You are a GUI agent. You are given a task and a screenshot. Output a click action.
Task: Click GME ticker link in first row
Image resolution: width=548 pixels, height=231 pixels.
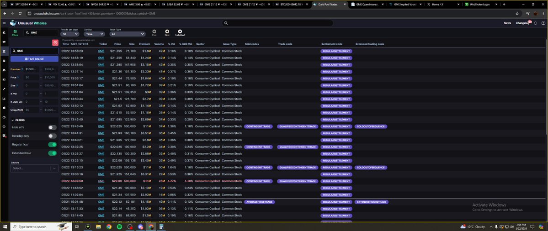(x=101, y=51)
